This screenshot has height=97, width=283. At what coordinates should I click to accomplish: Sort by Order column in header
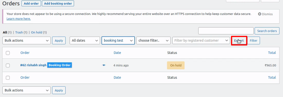click(x=25, y=53)
